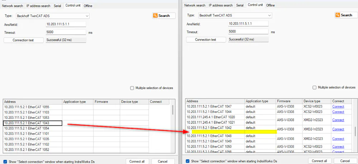
Task: Open IP address search tab in right window
Action: tap(221, 5)
